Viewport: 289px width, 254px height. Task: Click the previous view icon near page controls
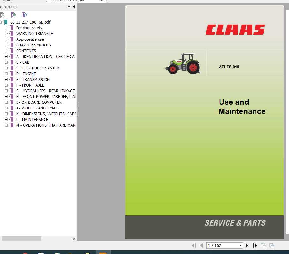(264, 245)
